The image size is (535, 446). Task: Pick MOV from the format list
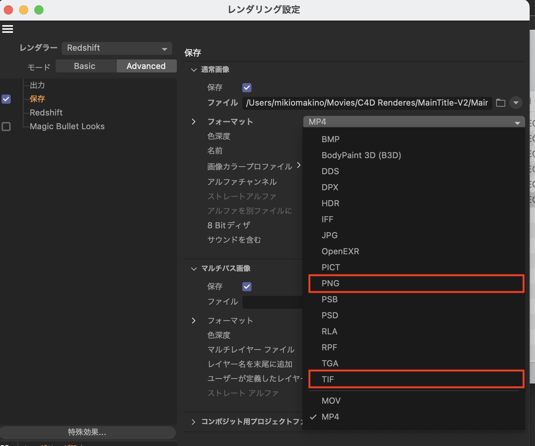pos(331,401)
